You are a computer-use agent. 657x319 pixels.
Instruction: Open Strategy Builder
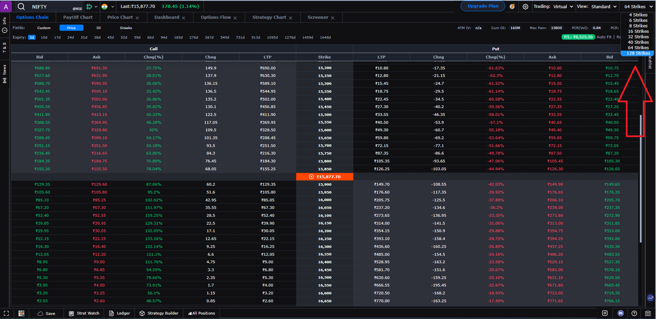tap(159, 314)
